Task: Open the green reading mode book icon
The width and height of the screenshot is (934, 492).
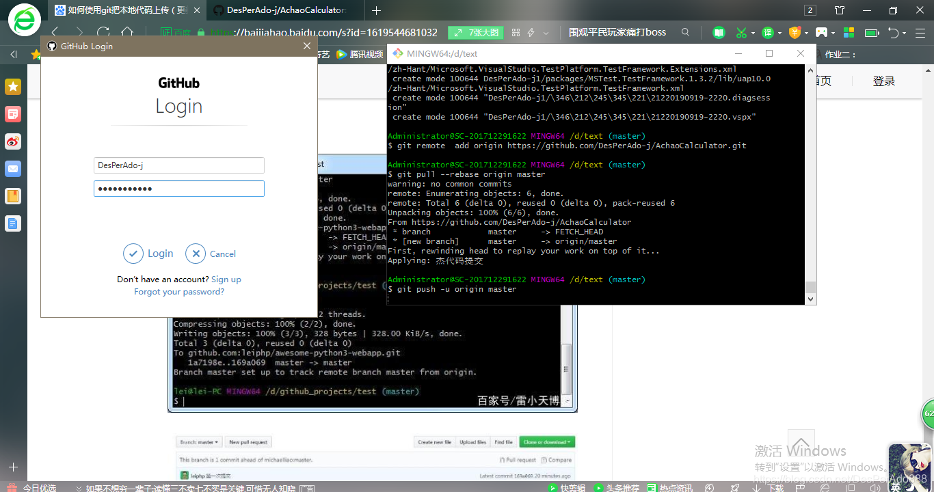Action: tap(719, 33)
